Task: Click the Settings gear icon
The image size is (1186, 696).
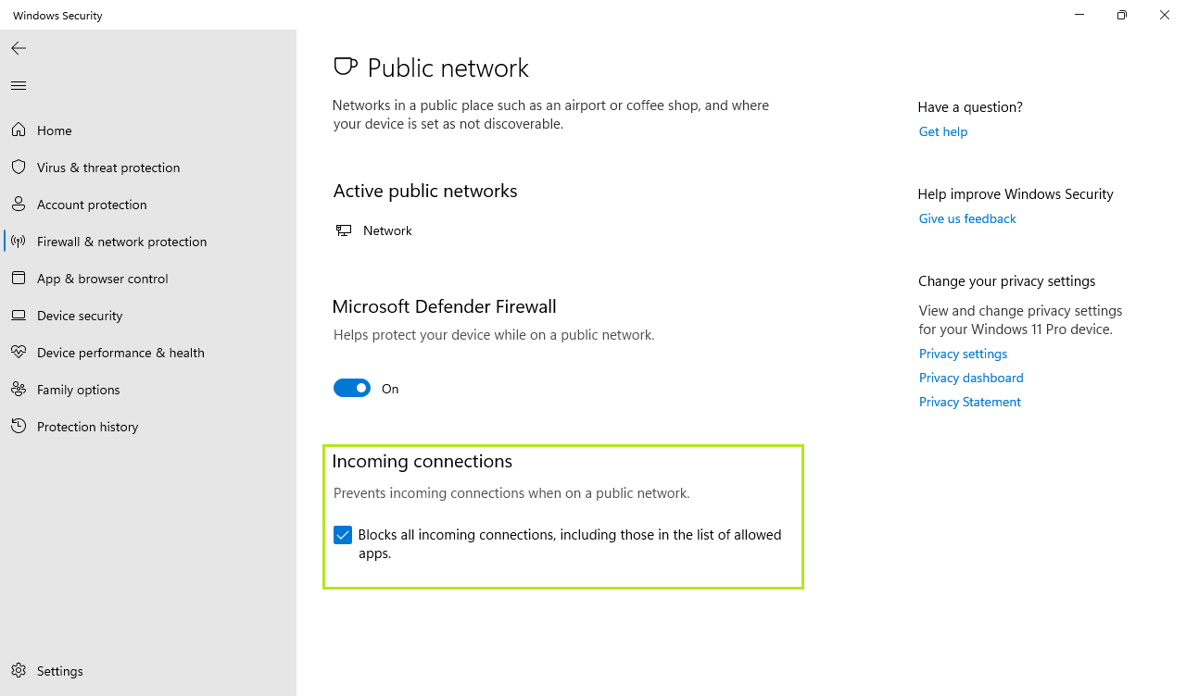Action: 19,671
